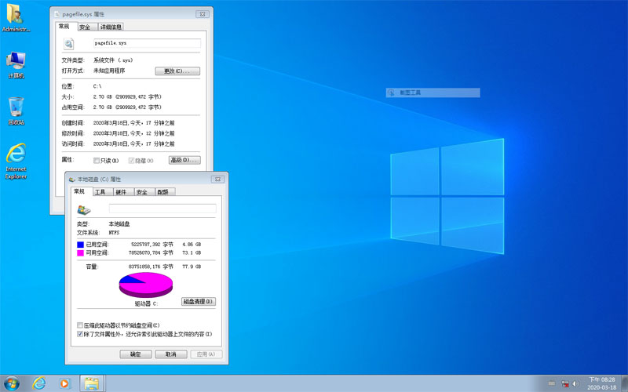628x392 pixels.
Task: Click the network status tray icon
Action: (x=565, y=383)
